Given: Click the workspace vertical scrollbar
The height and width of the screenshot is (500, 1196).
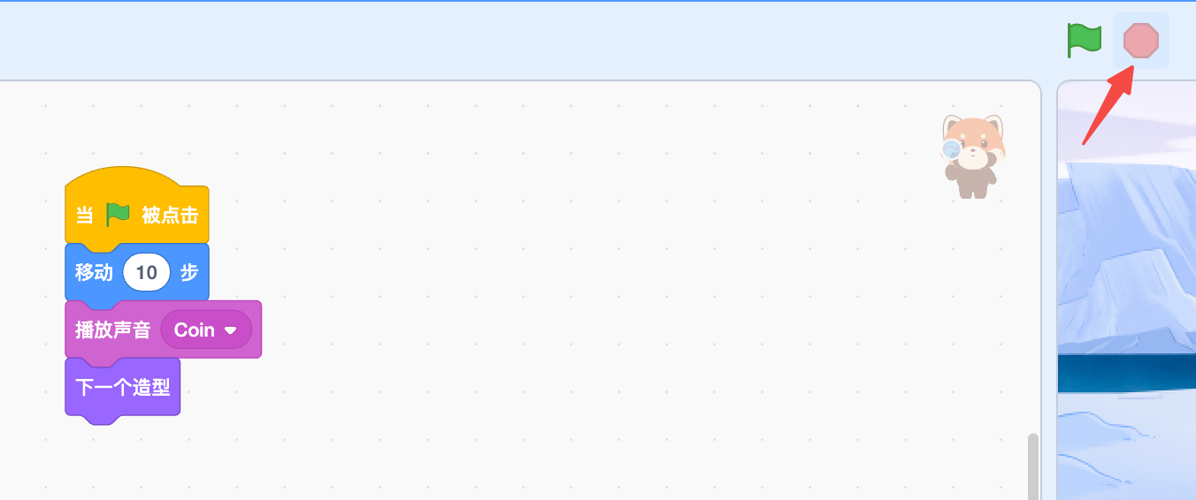Looking at the screenshot, I should click(x=1032, y=466).
